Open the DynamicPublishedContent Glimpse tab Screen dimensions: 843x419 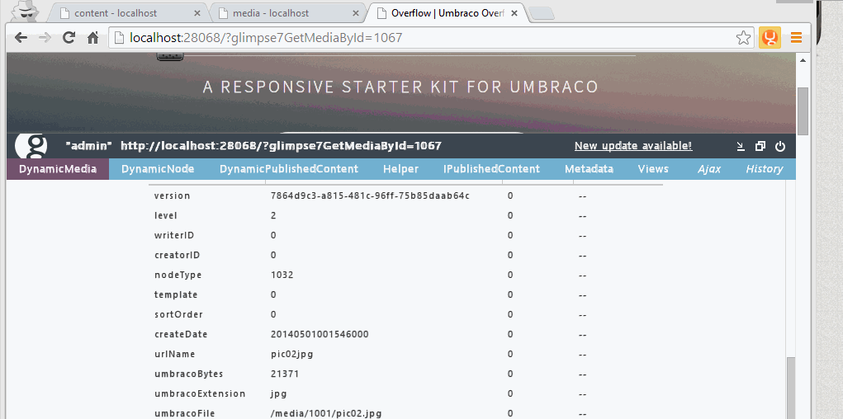pyautogui.click(x=289, y=169)
